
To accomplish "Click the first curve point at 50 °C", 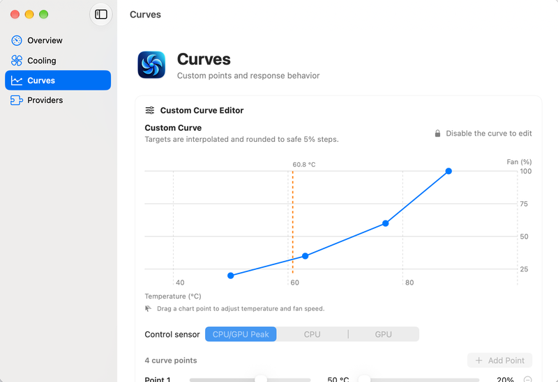I will point(231,276).
